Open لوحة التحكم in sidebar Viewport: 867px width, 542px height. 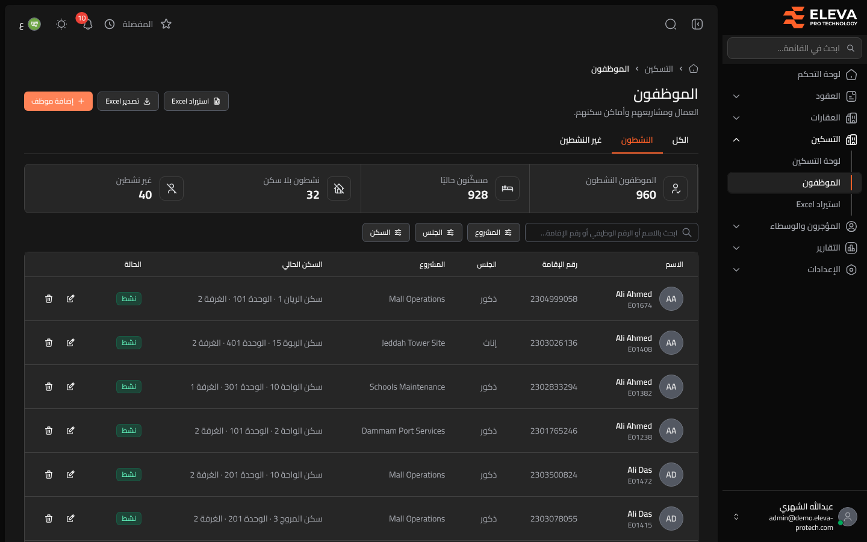tap(795, 75)
